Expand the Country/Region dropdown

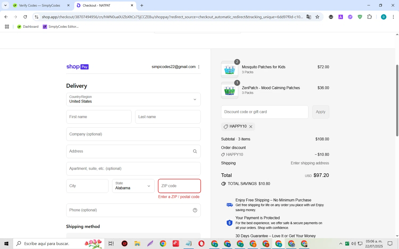[x=133, y=99]
